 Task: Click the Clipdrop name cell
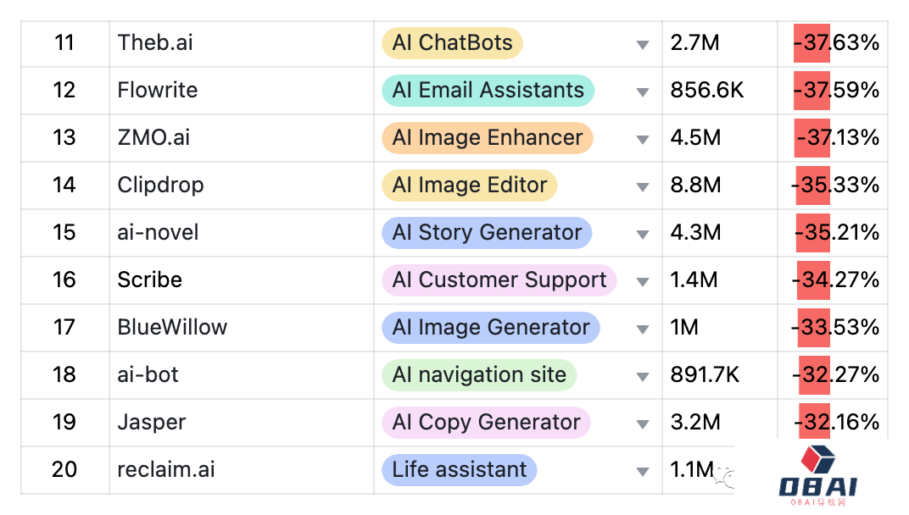coord(242,186)
